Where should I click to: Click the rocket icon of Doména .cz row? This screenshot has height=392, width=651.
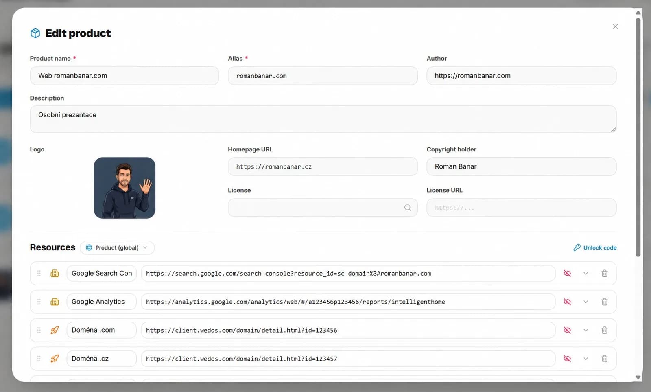pyautogui.click(x=55, y=359)
